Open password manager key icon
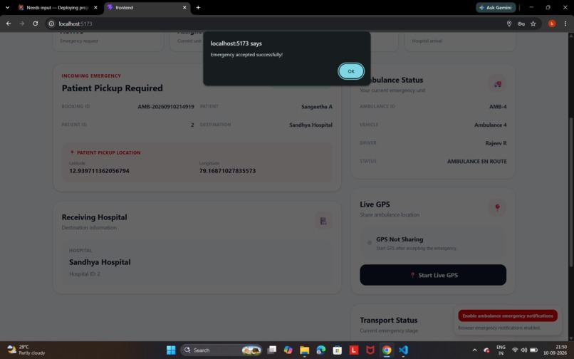574x359 pixels. (521, 24)
